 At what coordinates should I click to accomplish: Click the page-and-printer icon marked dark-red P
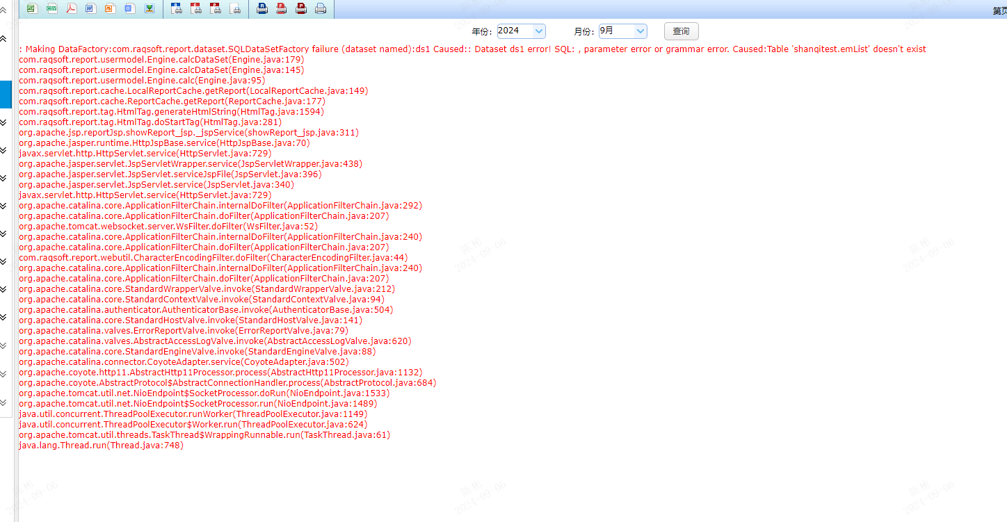pos(216,8)
